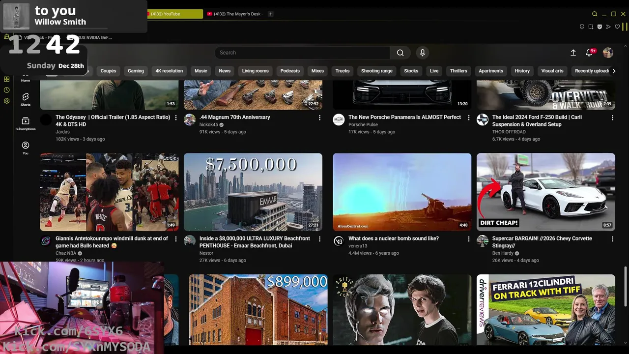Click the heart bookmark icon
629x354 pixels.
(x=618, y=27)
